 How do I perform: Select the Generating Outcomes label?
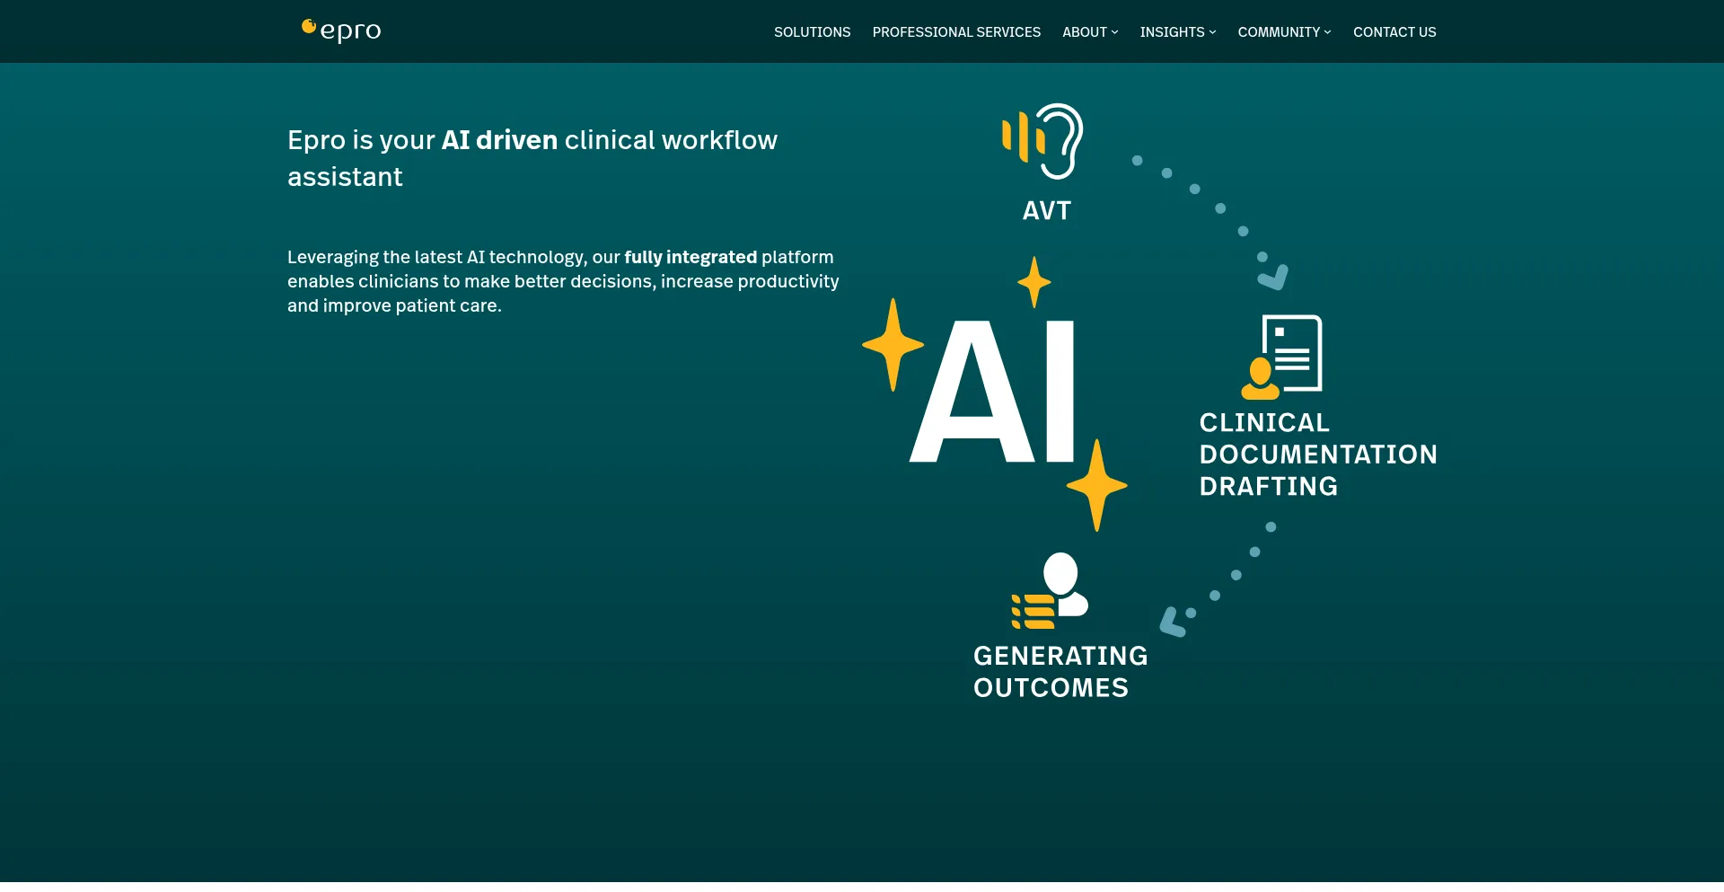point(1060,672)
